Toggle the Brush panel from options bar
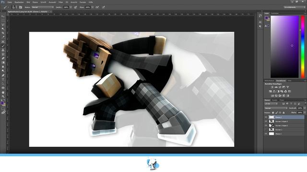 click(21, 7)
